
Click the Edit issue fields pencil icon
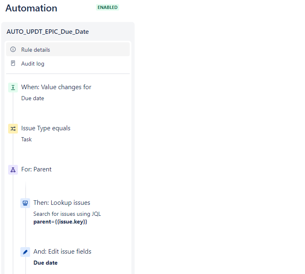point(25,252)
